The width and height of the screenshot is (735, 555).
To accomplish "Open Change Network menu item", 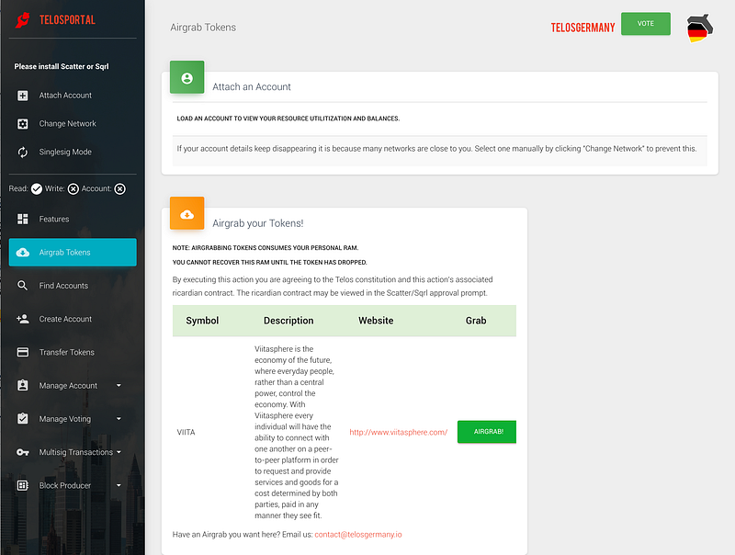I will pos(73,124).
